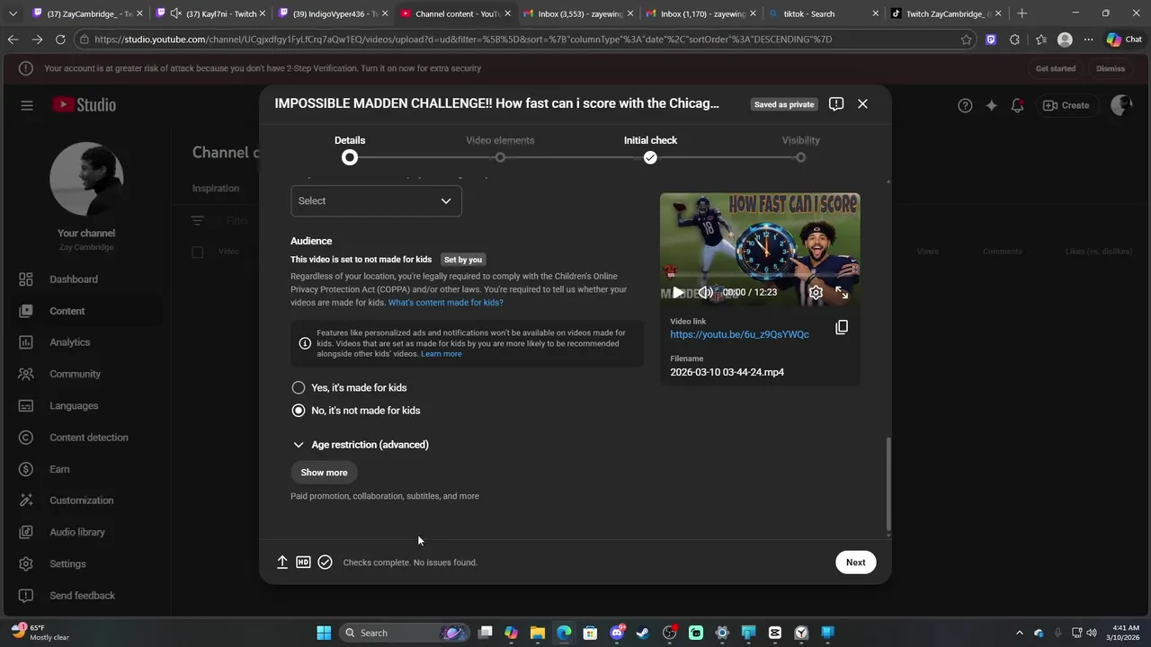This screenshot has height=647, width=1151.
Task: Go to the Visibility step
Action: point(800,149)
